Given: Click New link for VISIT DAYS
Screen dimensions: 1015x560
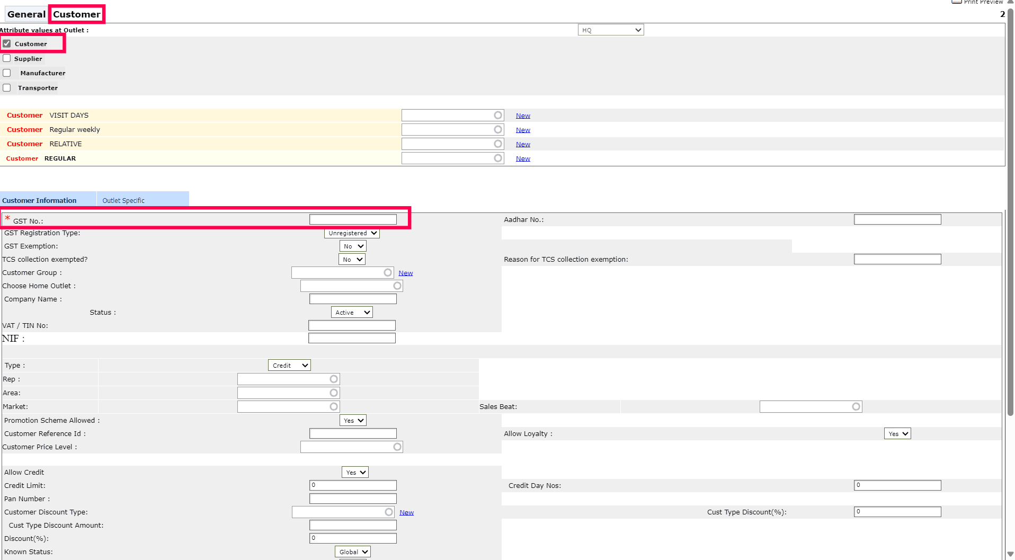Looking at the screenshot, I should 523,115.
